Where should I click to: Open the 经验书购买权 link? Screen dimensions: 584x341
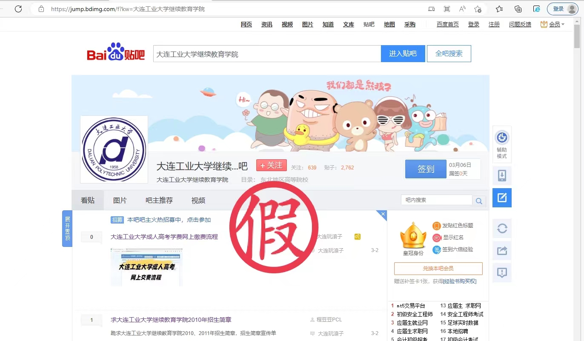click(460, 281)
